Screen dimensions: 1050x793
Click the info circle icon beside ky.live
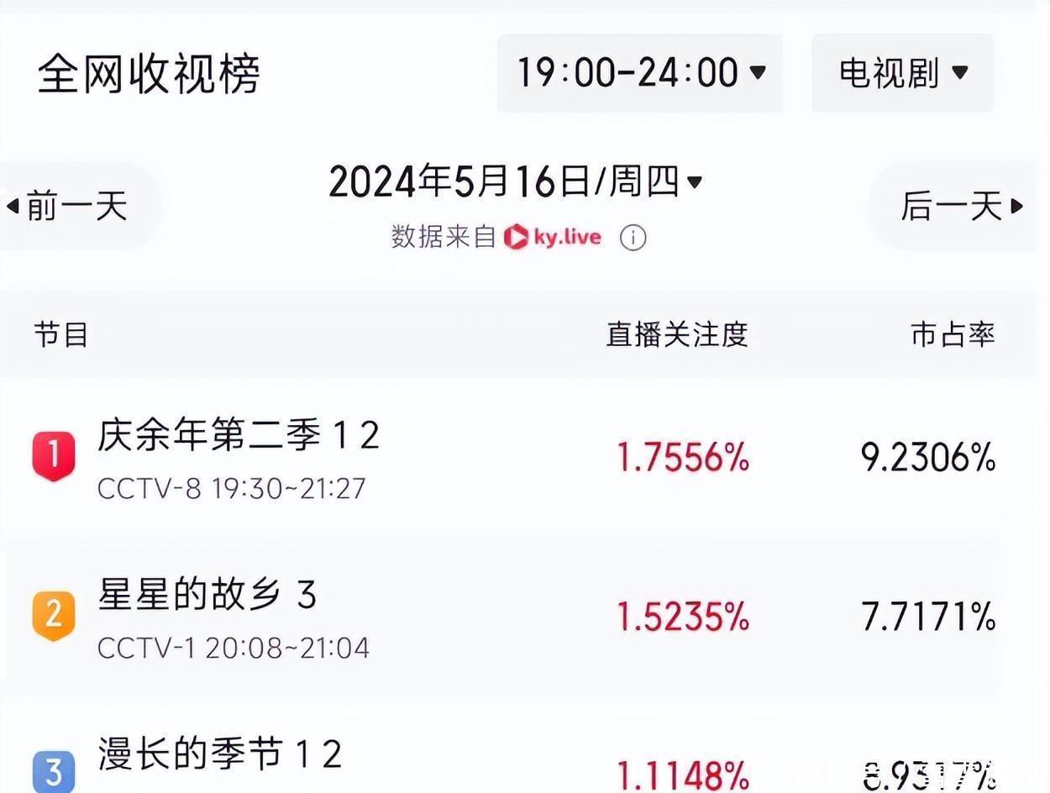point(633,238)
